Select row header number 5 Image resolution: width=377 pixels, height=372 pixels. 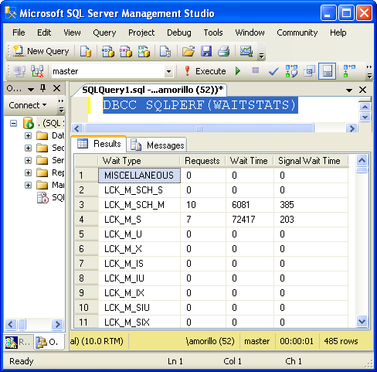click(x=87, y=234)
